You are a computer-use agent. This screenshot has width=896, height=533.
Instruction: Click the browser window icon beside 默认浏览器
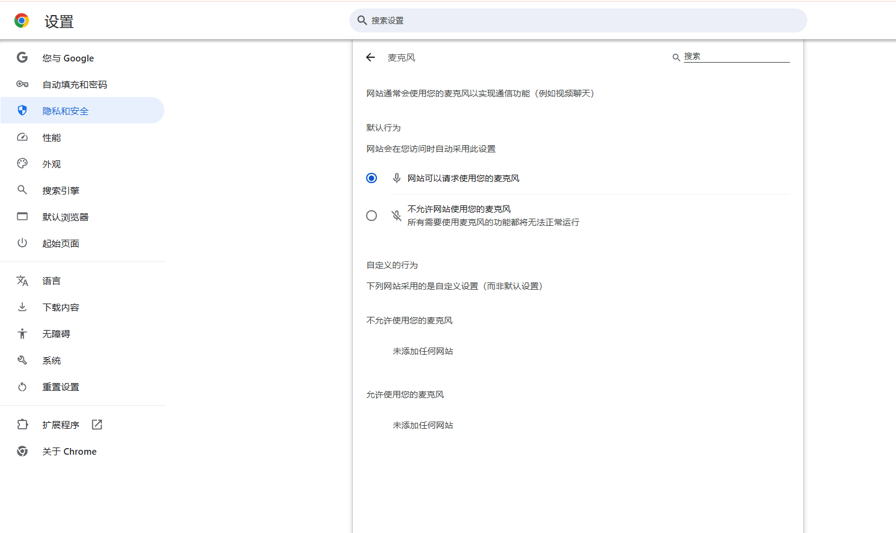(x=22, y=216)
